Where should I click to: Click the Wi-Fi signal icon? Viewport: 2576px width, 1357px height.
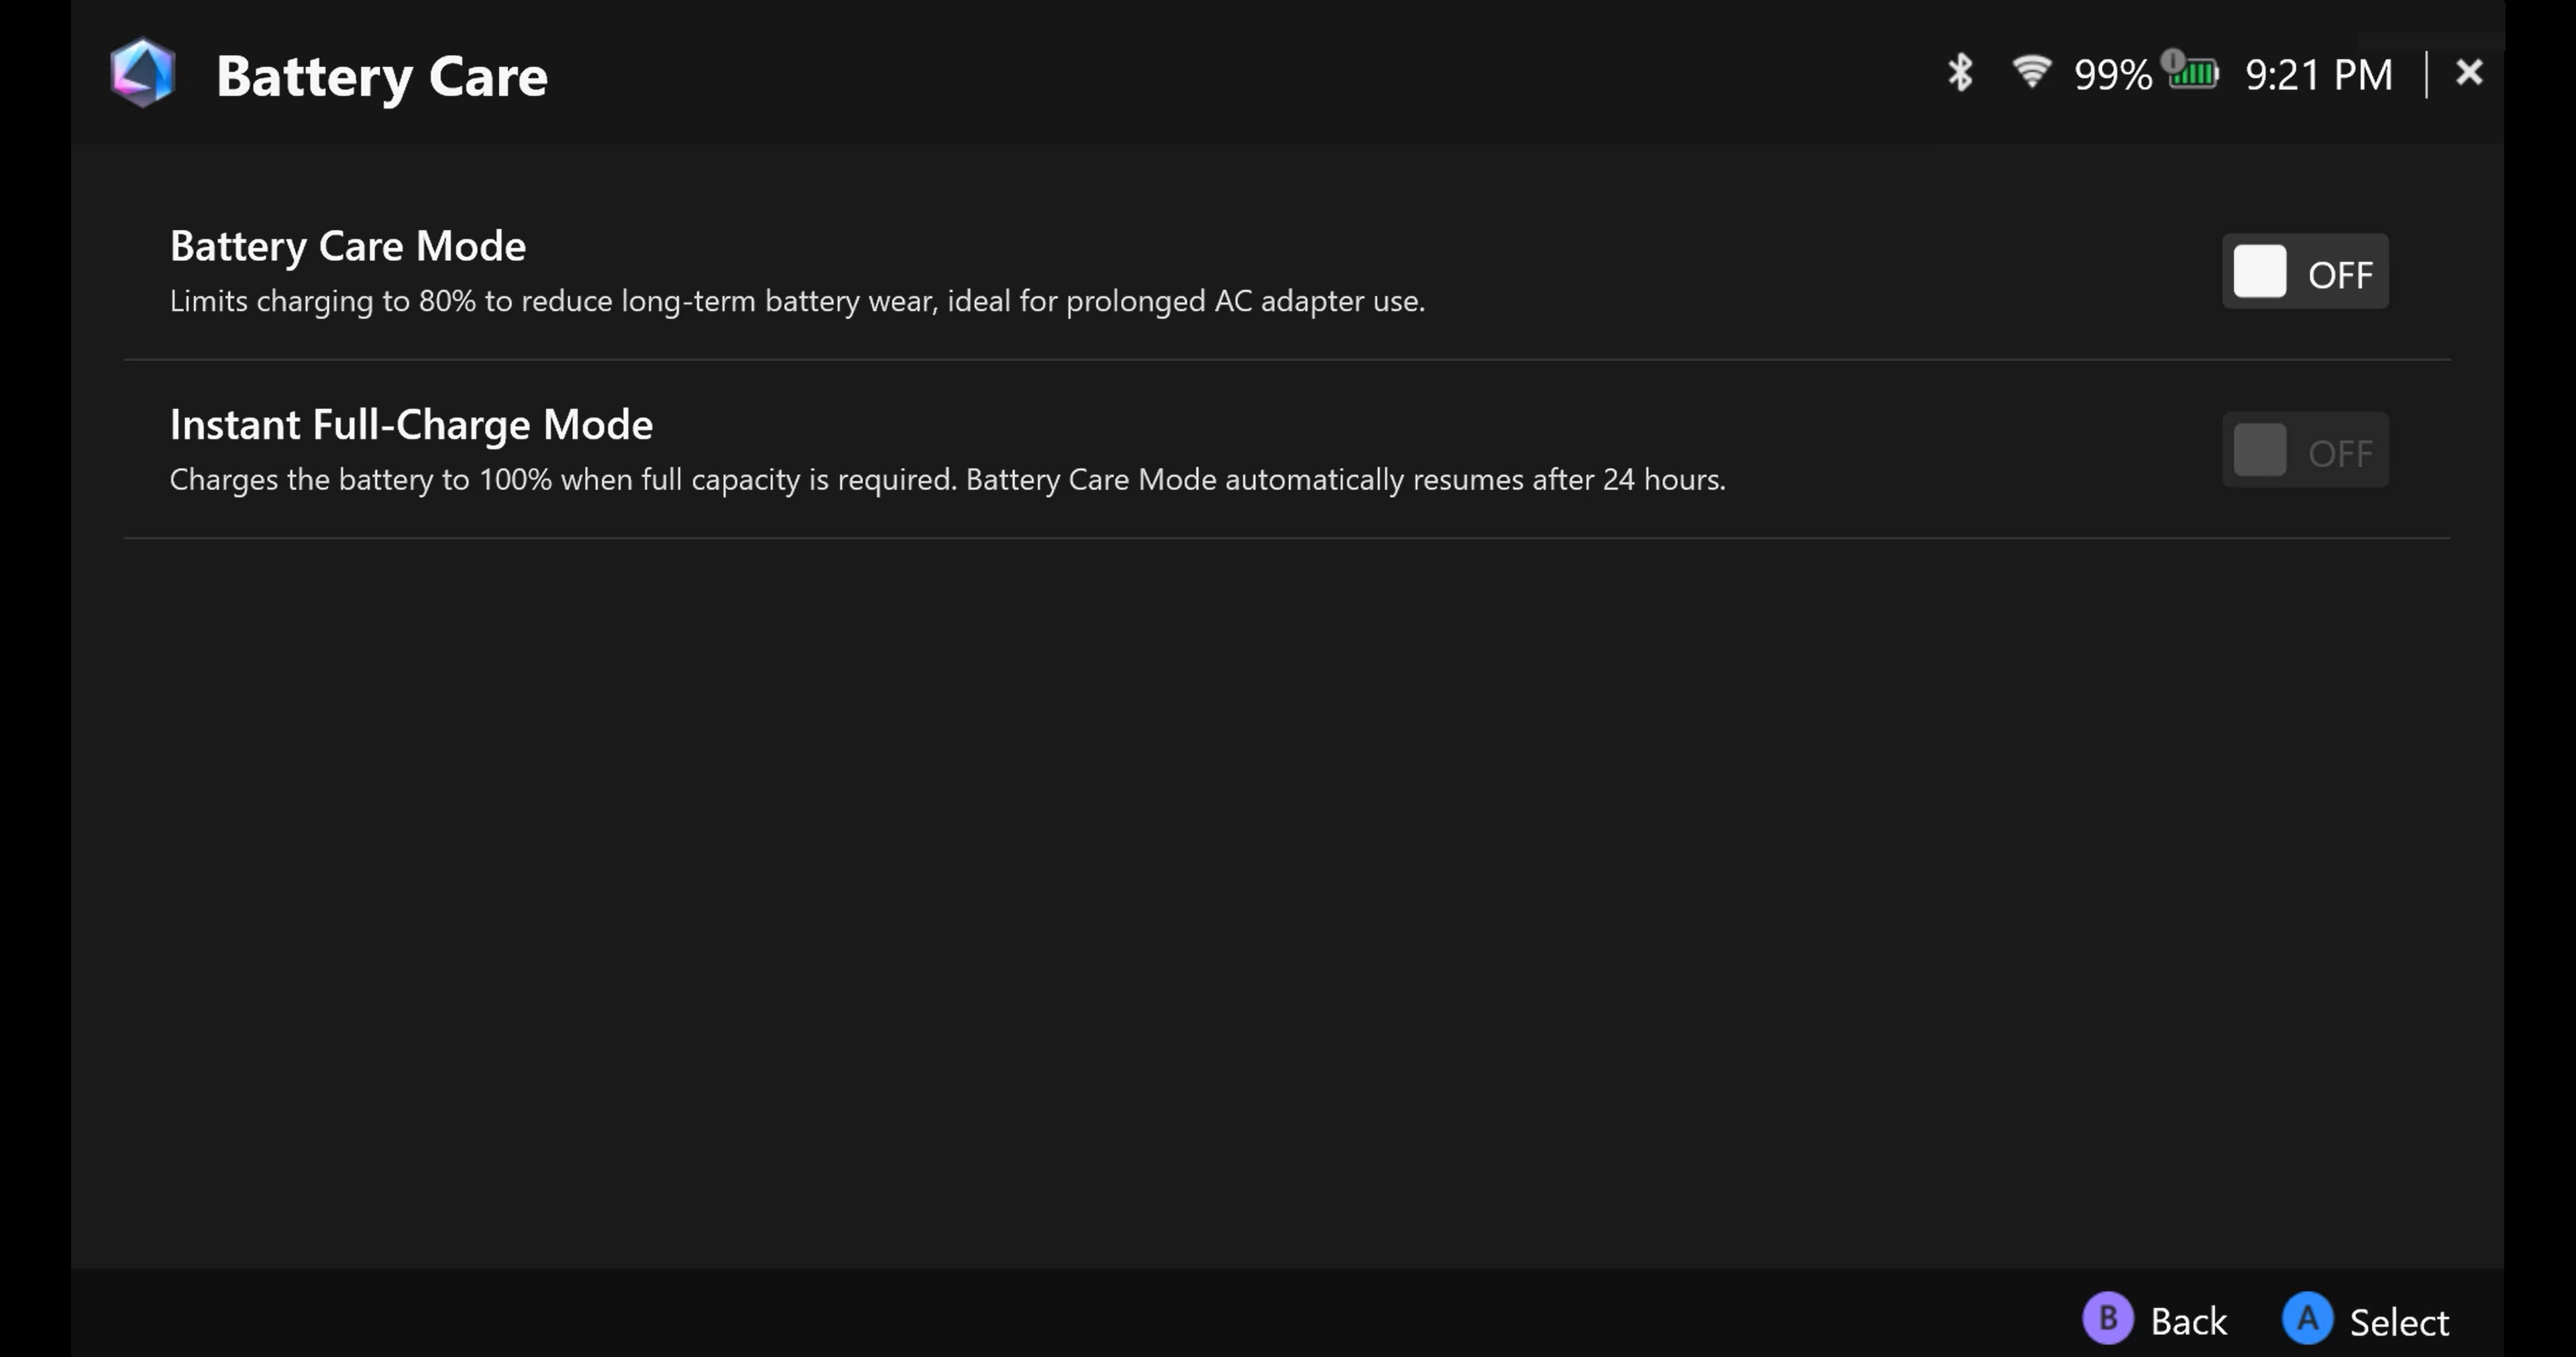pos(2031,72)
